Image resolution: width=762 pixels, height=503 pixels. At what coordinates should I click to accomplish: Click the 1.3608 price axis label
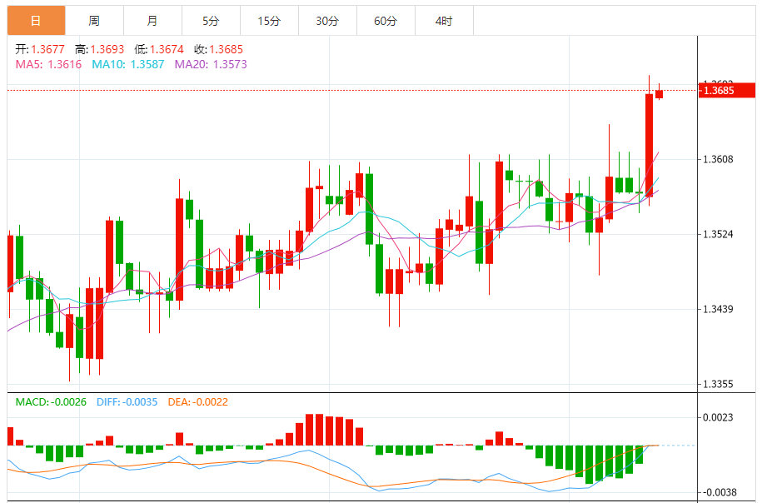tap(718, 159)
